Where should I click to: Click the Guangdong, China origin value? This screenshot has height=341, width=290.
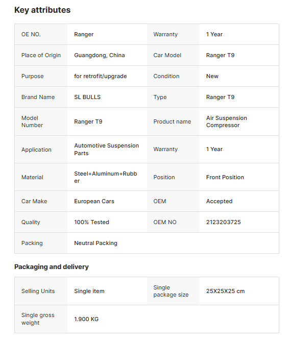100,55
